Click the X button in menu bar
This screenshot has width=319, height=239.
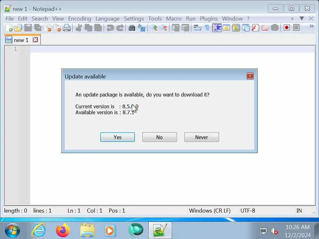[311, 19]
